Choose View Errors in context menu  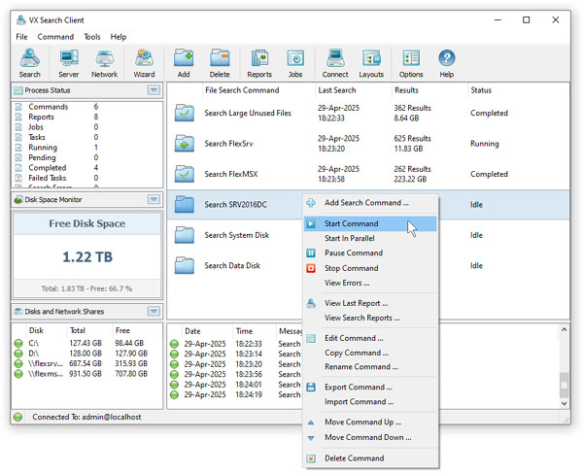pyautogui.click(x=370, y=284)
